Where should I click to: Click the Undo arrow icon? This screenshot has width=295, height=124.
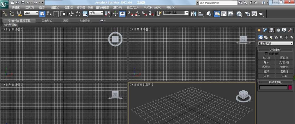(x=28, y=3)
